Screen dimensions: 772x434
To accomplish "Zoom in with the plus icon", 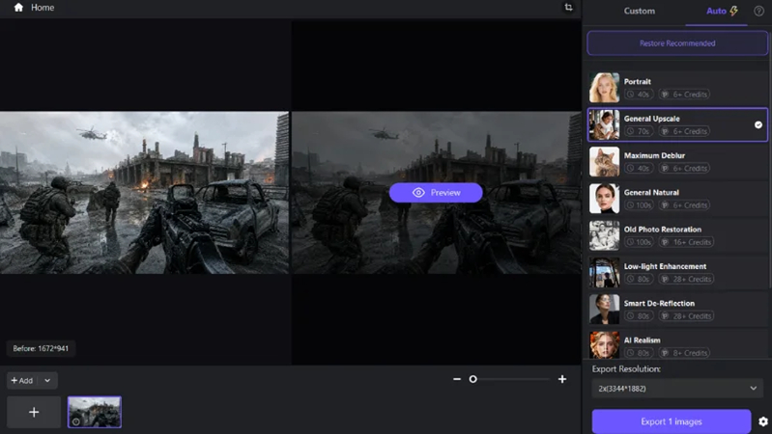I will point(562,379).
